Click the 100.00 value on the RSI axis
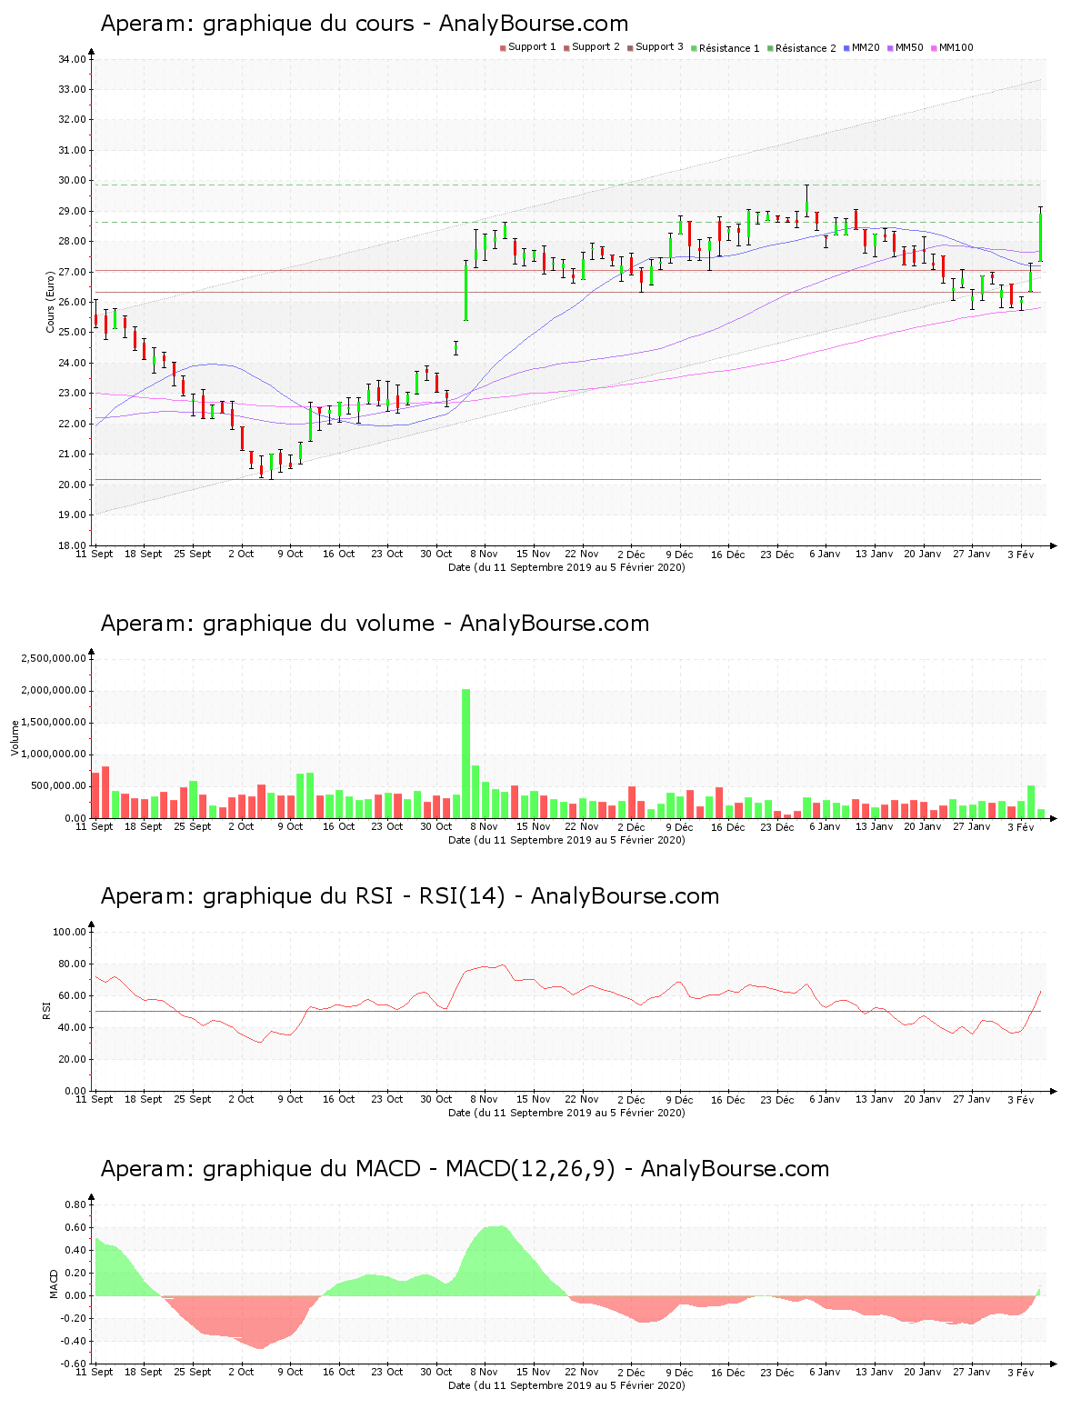The height and width of the screenshot is (1409, 1091). [69, 932]
